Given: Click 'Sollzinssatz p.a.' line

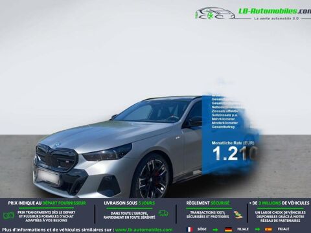Looking at the screenshot, I should tap(224, 115).
